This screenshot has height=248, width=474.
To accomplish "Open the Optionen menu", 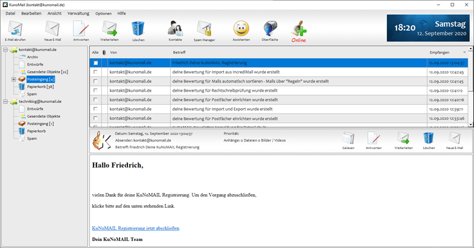I will tap(103, 13).
